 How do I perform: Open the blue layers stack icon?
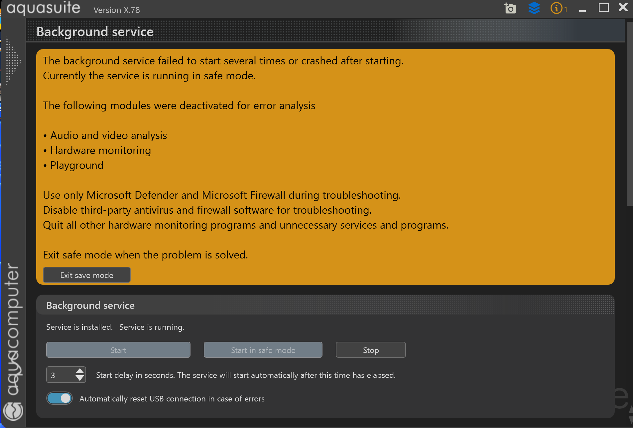534,8
